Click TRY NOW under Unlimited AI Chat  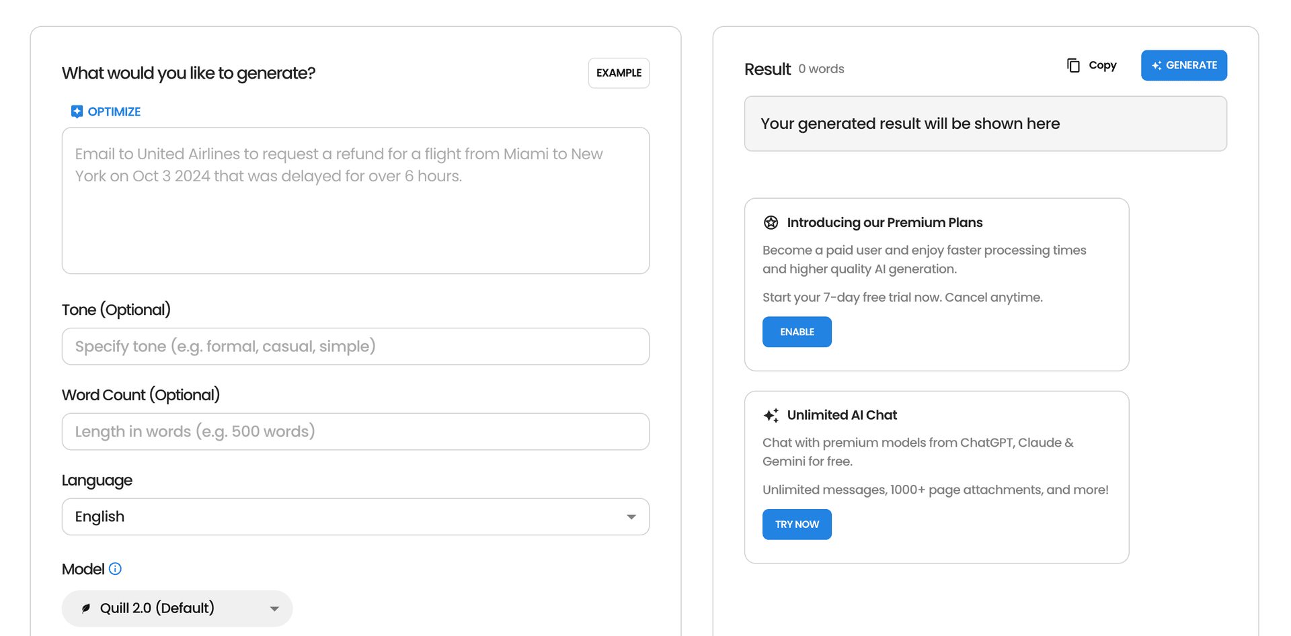797,524
